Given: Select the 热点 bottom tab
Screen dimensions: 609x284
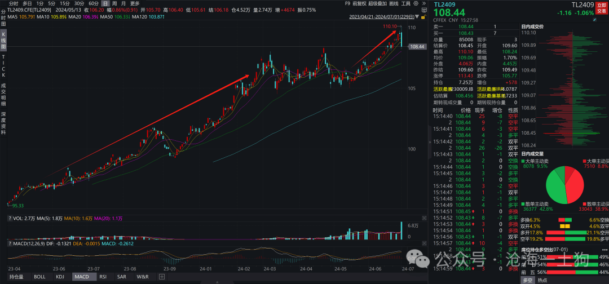Looking at the screenshot, I should [x=542, y=279].
